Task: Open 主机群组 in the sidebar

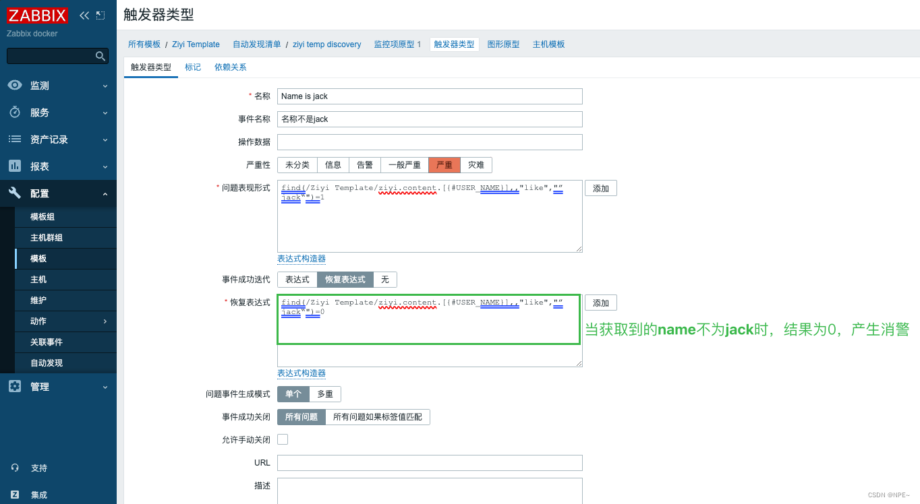Action: pyautogui.click(x=65, y=238)
